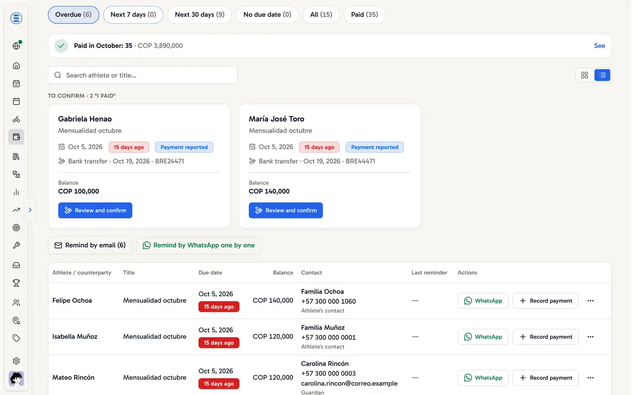Open the inbox tray sidebar icon
Viewport: 632px width, 395px height.
(16, 265)
